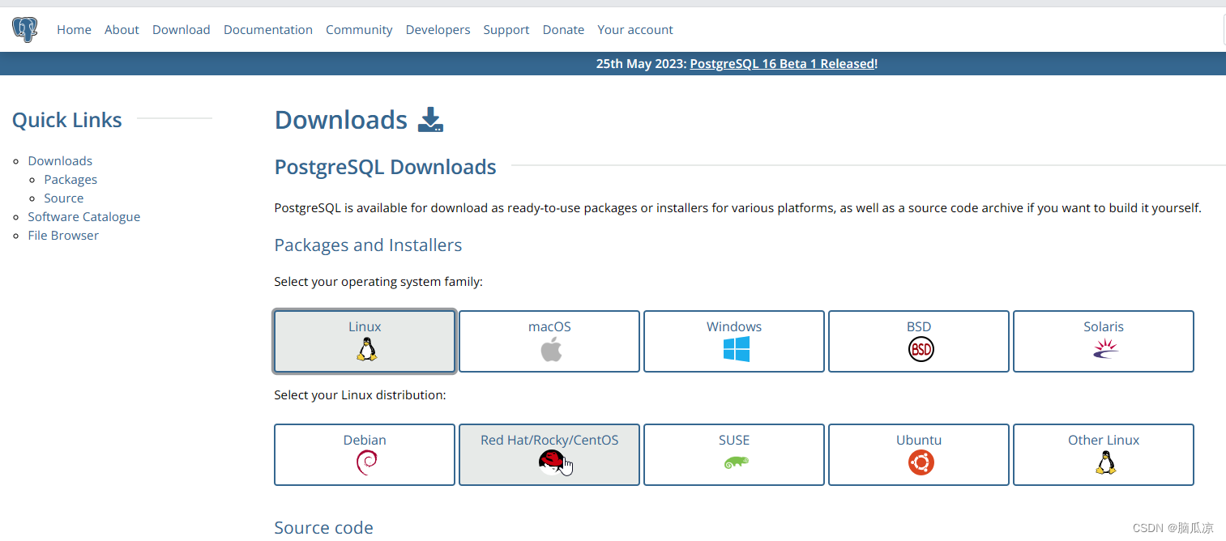Click the '25th May 2023:' banner text
The image size is (1226, 541).
[641, 63]
